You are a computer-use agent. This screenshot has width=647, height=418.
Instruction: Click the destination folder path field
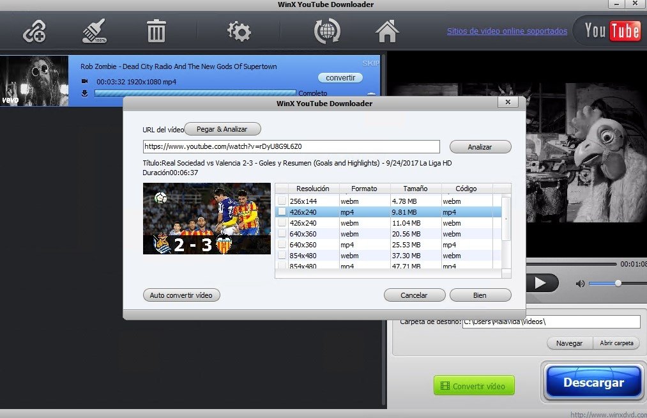pos(551,321)
